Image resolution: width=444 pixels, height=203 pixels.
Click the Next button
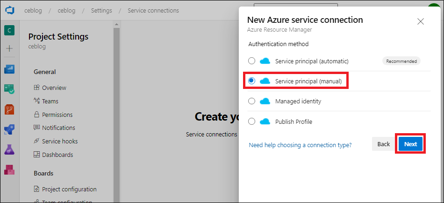coord(410,144)
